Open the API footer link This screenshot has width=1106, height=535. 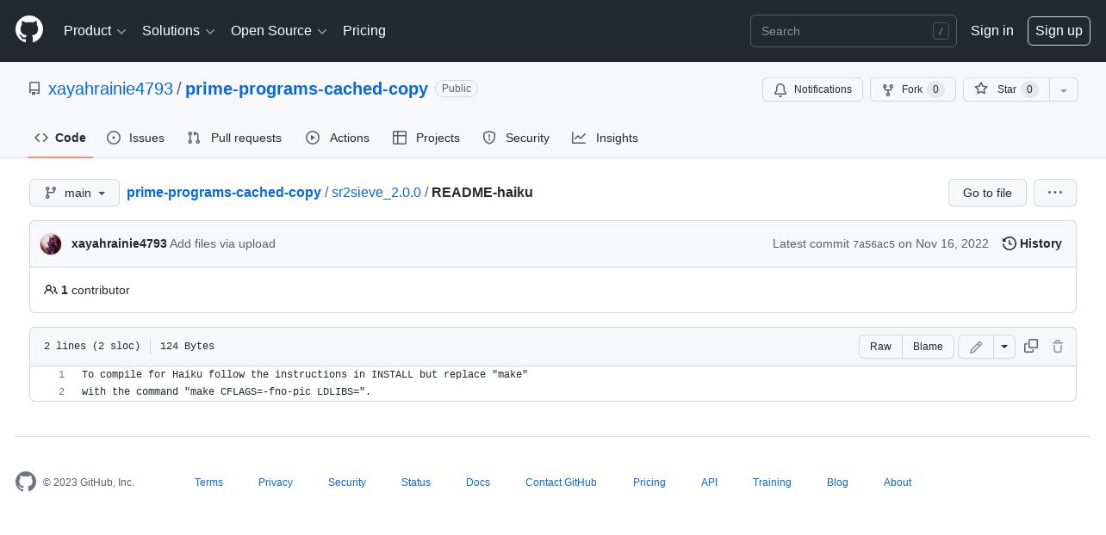click(x=709, y=483)
